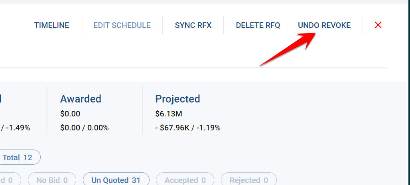Screen dimensions: 410x185
Task: Click Delete RFQ
Action: tap(258, 26)
